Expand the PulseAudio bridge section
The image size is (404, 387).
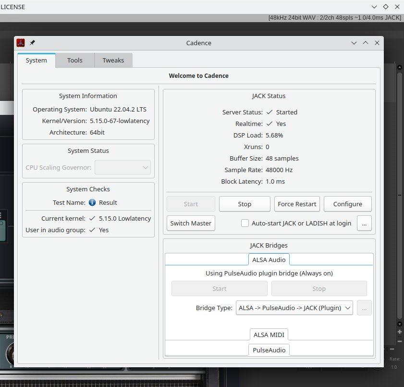[269, 350]
